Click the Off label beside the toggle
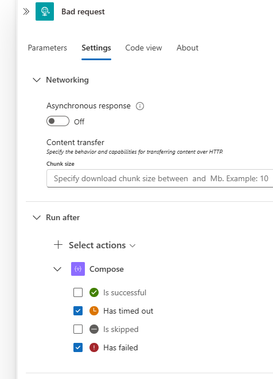The image size is (273, 379). click(x=79, y=122)
